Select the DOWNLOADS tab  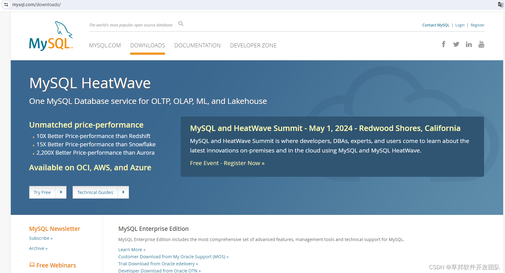(148, 45)
